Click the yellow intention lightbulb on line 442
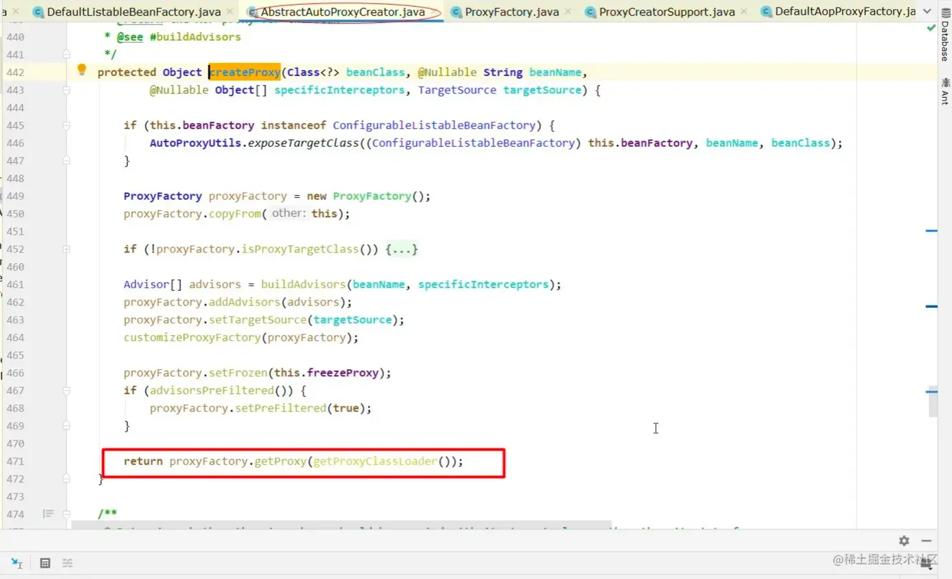This screenshot has width=952, height=579. tap(82, 69)
